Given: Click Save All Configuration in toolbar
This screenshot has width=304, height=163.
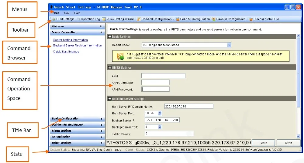Looking at the screenshot, I should pos(229,19).
